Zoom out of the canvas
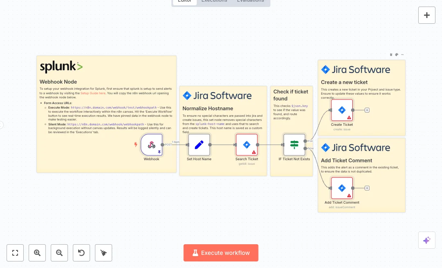This screenshot has height=268, width=442. 59,253
